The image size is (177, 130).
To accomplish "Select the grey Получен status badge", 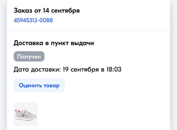I will pyautogui.click(x=29, y=57).
